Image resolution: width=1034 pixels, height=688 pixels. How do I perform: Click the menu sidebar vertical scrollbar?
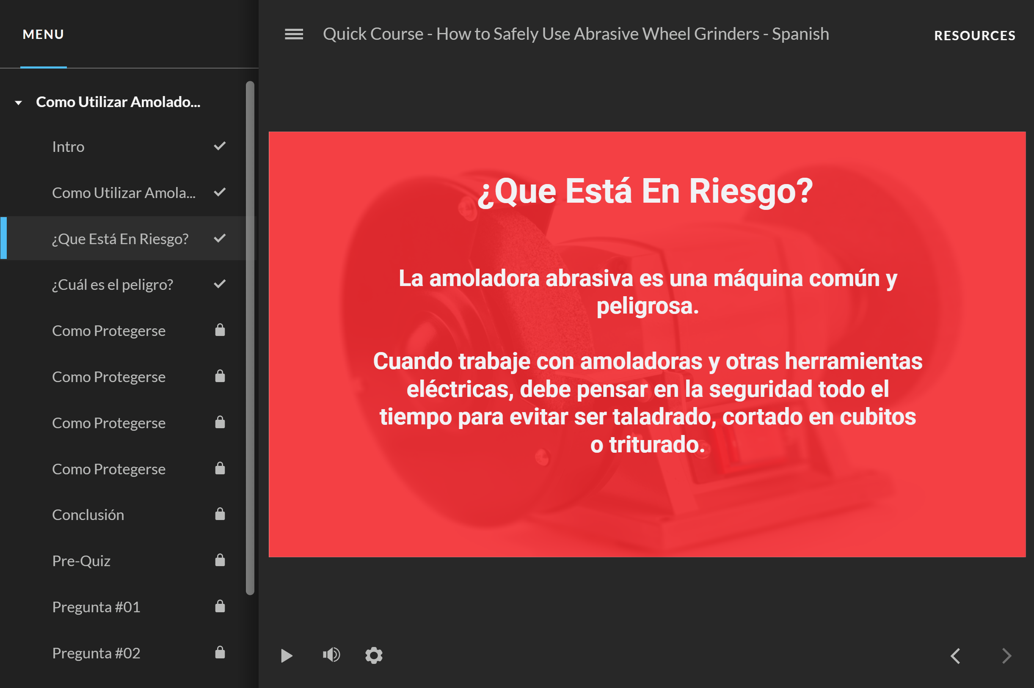[250, 338]
